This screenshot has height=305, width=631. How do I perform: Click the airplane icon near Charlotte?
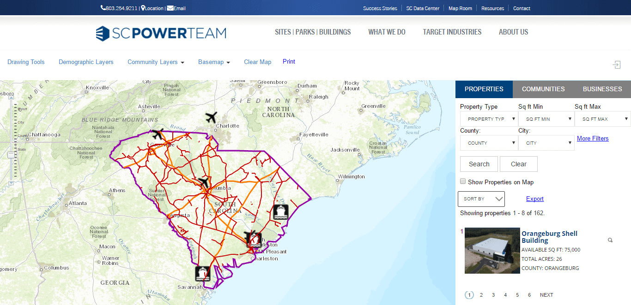(212, 117)
